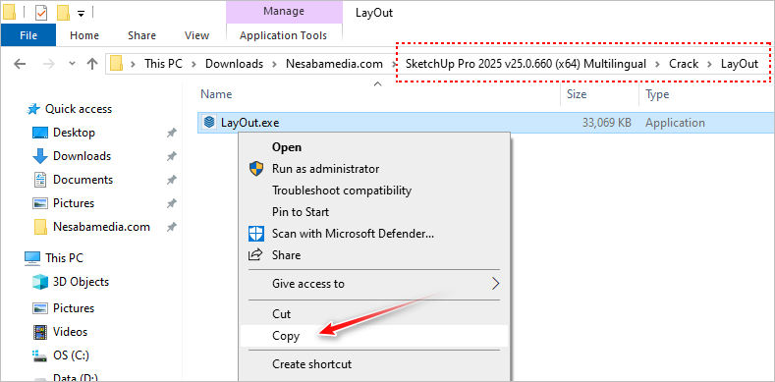Screen dimensions: 775x382
Task: Click the address bar folder icon
Action: click(116, 64)
